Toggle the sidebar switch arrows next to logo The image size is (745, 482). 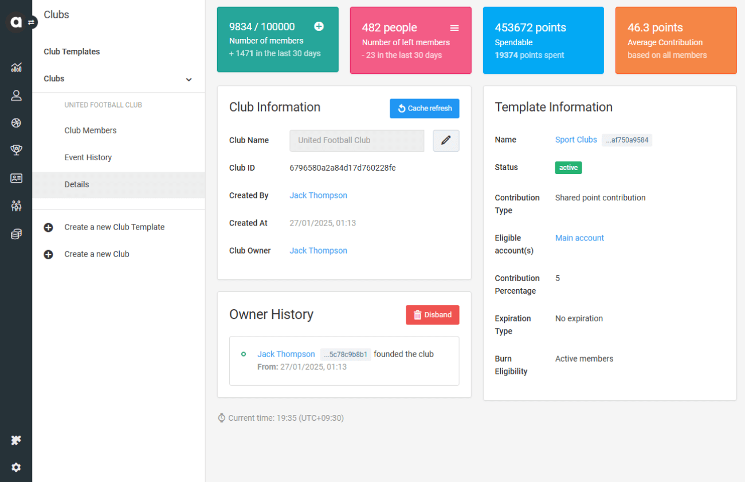point(32,22)
